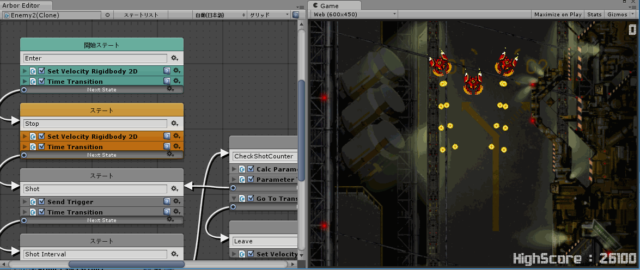Collapse the Go To Transition foldout
Viewport: 640px width, 270px height.
click(234, 199)
